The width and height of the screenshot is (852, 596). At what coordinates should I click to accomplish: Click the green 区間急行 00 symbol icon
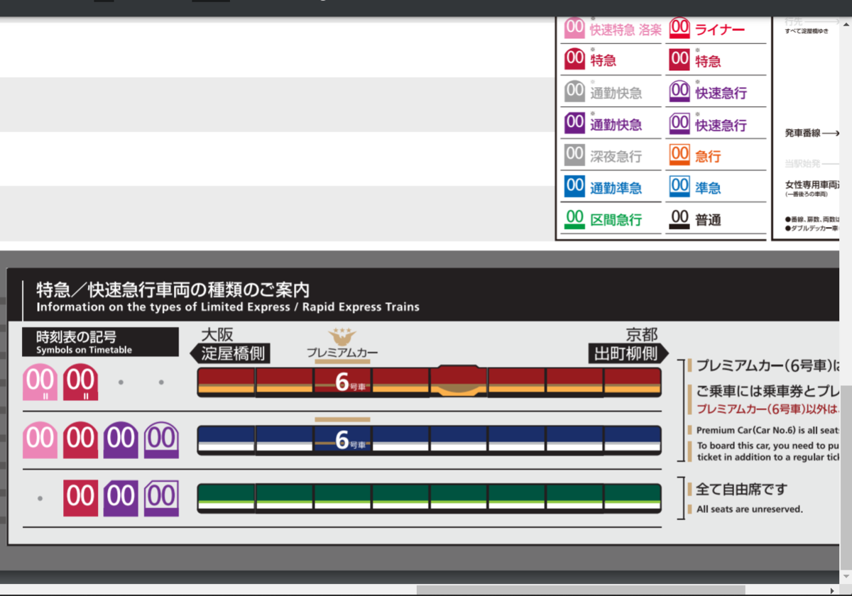coord(574,219)
